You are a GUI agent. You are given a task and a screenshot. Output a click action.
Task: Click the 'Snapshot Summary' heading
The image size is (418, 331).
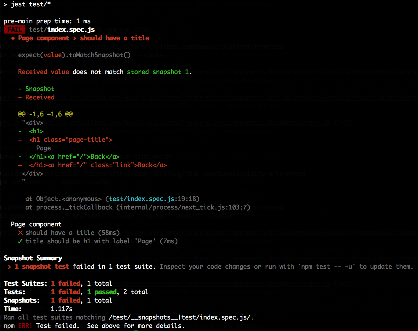tap(33, 258)
